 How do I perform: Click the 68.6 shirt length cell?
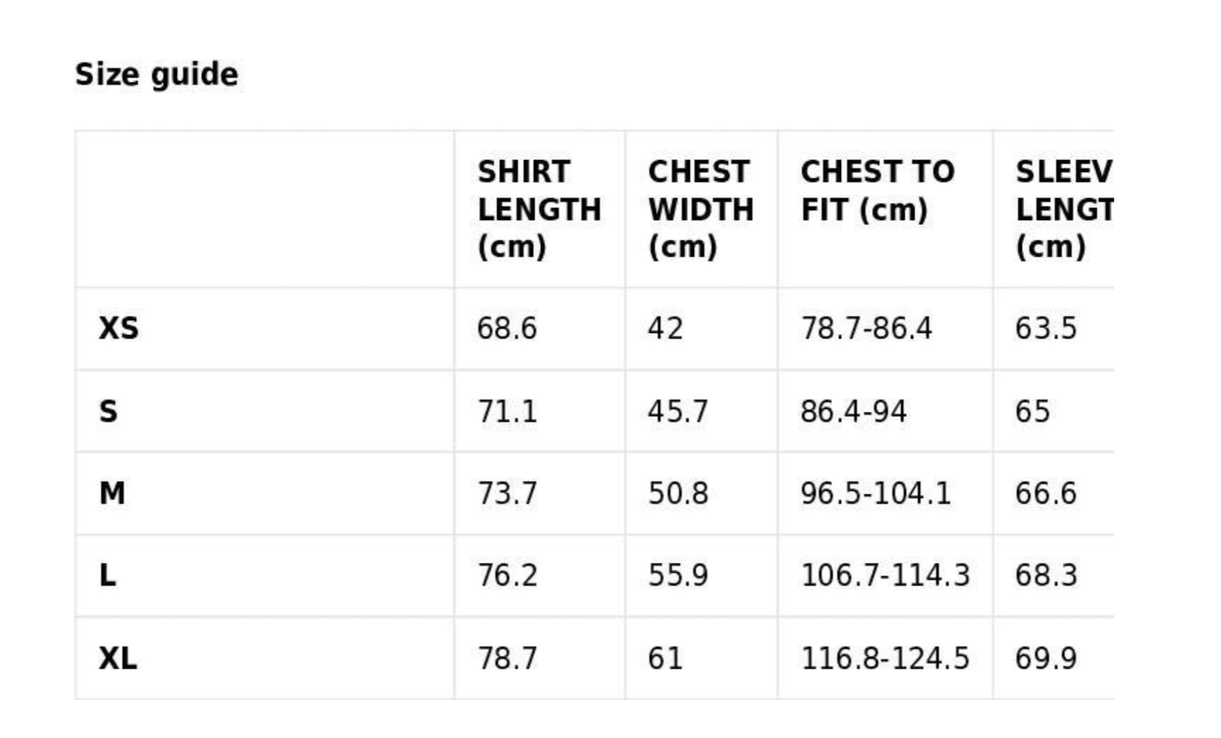[x=507, y=329]
